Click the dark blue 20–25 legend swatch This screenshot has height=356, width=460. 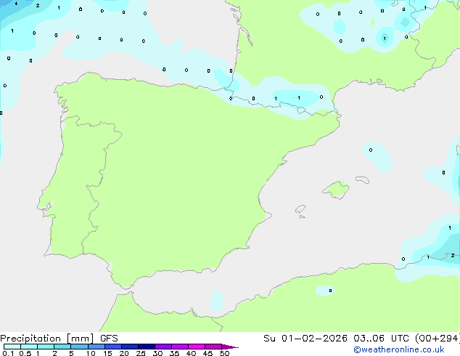click(130, 347)
